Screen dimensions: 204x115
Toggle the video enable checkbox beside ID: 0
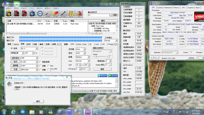click(x=12, y=48)
